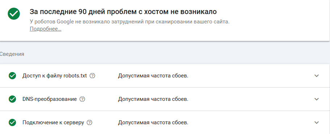Screen dimensions: 330x134
Task: Click the help icon beside Подключение к серверу
Action: tap(89, 122)
